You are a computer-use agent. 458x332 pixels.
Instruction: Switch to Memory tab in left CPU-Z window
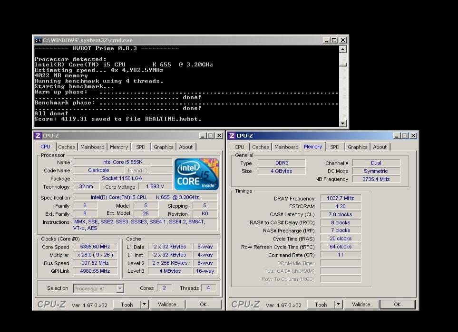click(x=119, y=147)
